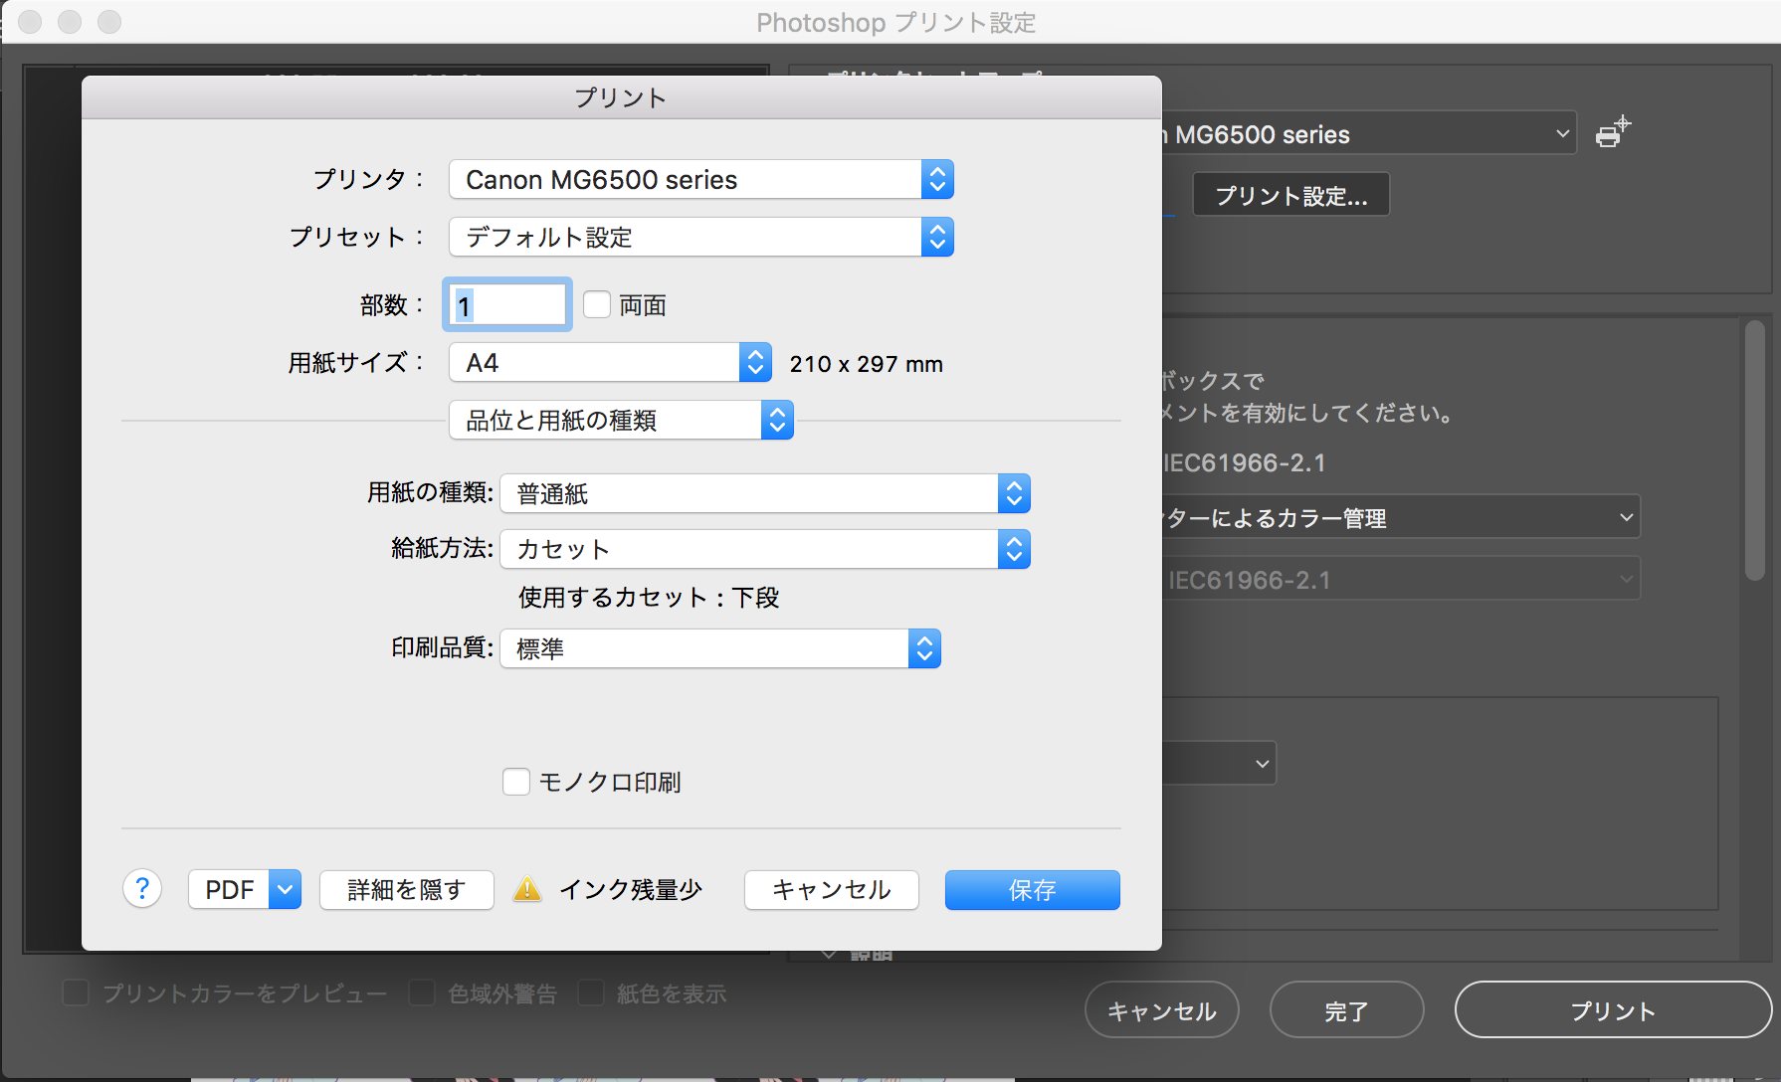Open the 用紙の種類 普通紙 dropdown
The width and height of the screenshot is (1781, 1082).
(x=764, y=494)
